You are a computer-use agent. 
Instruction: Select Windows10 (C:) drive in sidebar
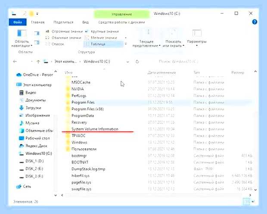[36, 154]
